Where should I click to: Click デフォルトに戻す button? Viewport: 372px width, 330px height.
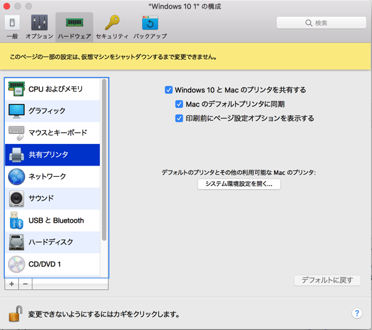(x=327, y=280)
